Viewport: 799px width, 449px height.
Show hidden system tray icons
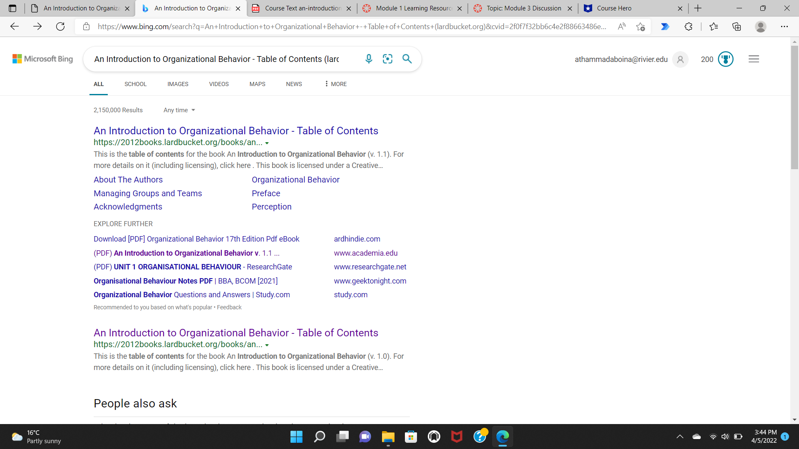tap(680, 437)
